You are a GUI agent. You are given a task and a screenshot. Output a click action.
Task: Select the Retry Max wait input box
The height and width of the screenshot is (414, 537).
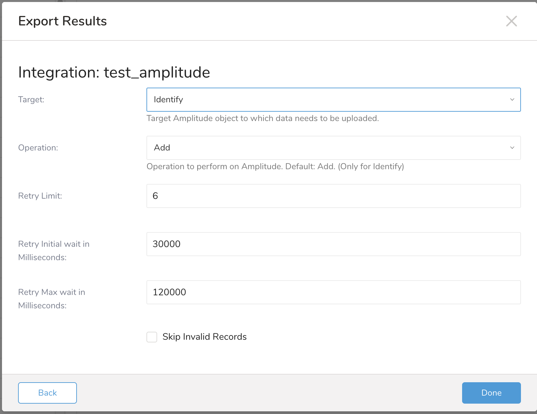(333, 292)
